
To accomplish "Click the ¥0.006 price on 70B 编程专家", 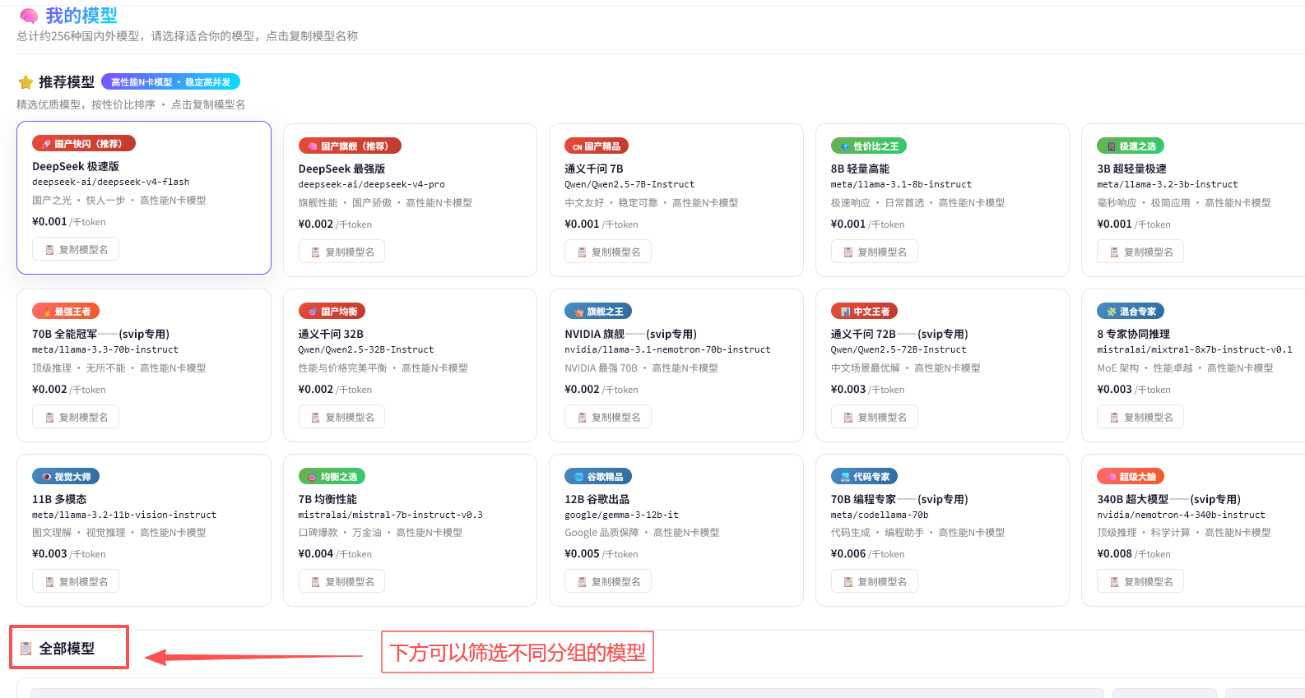I will click(x=848, y=554).
